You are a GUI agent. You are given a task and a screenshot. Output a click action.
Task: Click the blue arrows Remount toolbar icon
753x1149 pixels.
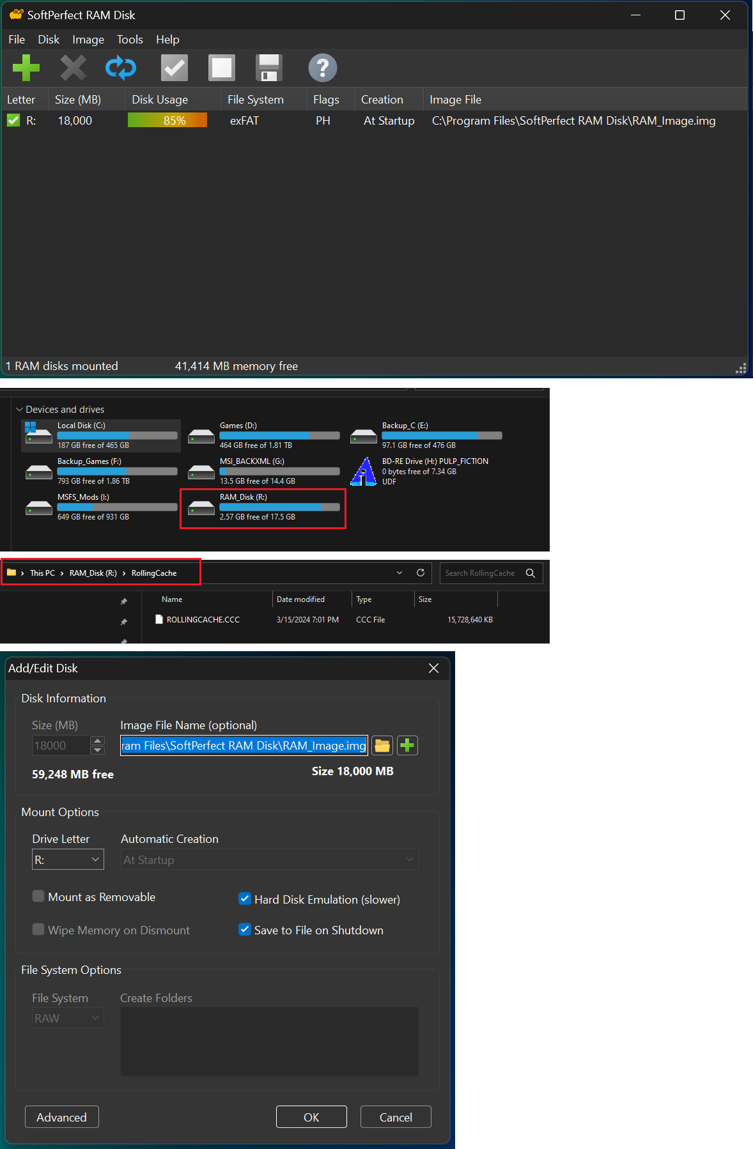pyautogui.click(x=121, y=68)
